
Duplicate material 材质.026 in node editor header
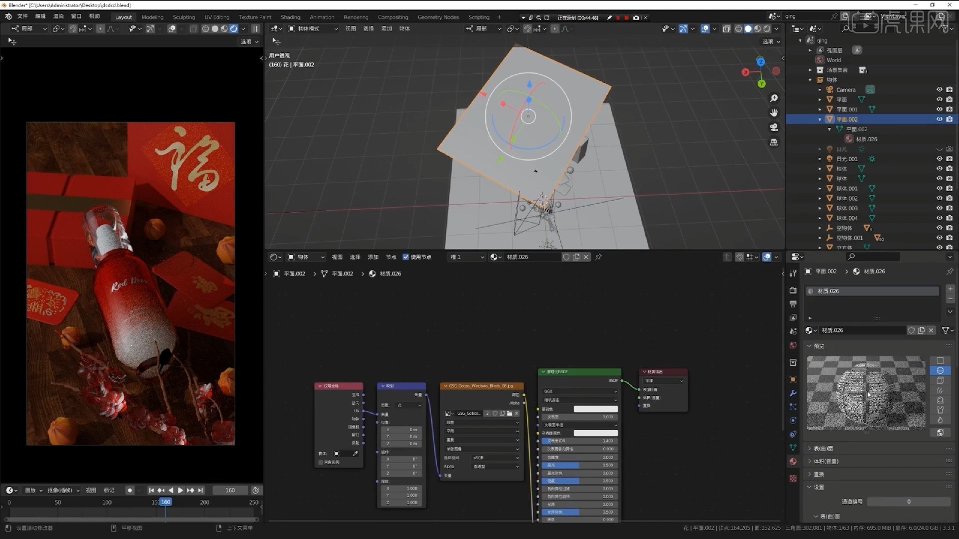(576, 257)
